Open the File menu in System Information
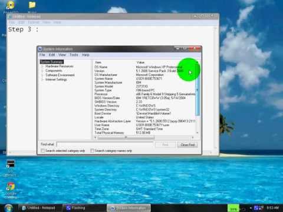283x212 pixels. pos(42,55)
